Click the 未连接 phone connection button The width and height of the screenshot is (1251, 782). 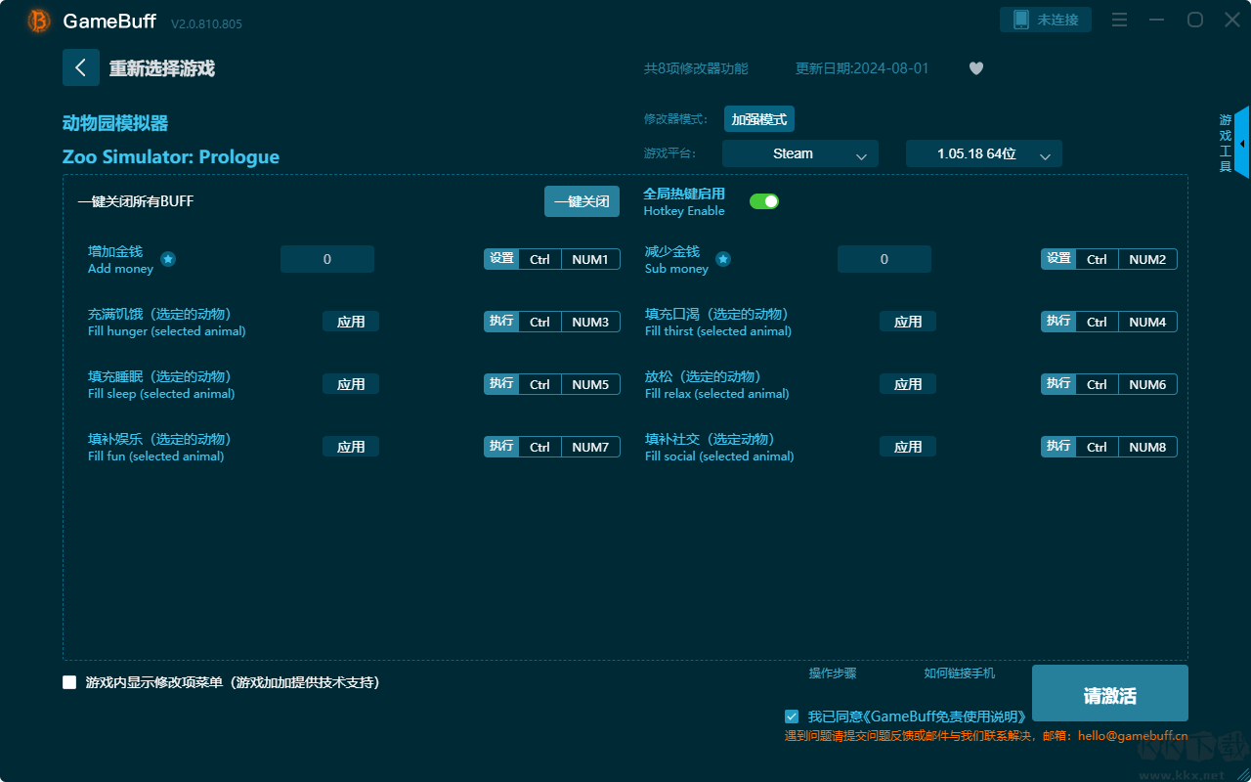click(1046, 20)
